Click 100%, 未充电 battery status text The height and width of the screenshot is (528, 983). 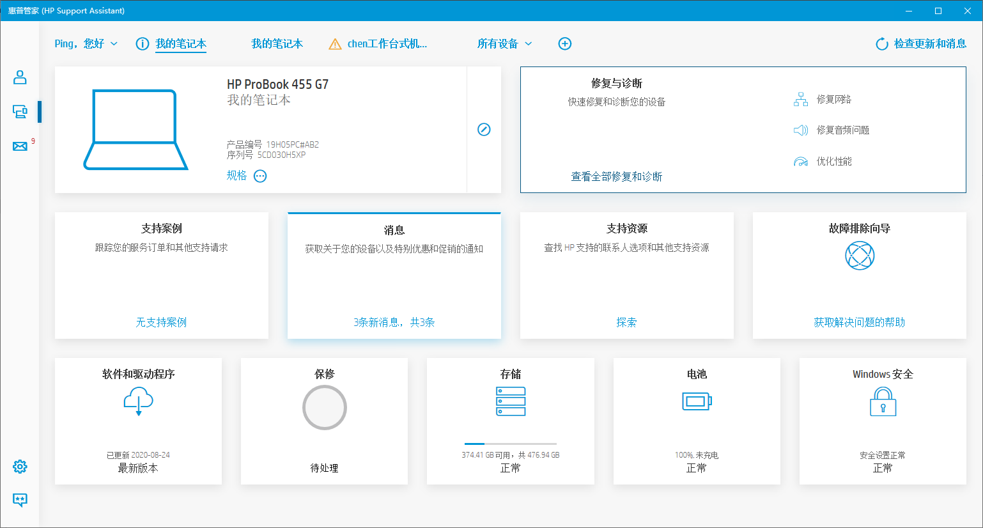(x=697, y=455)
